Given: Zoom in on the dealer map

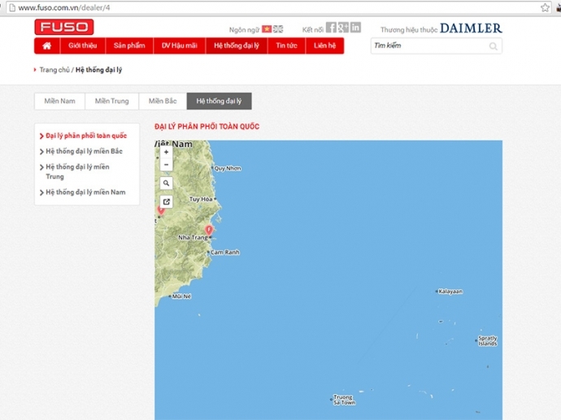Looking at the screenshot, I should 166,152.
